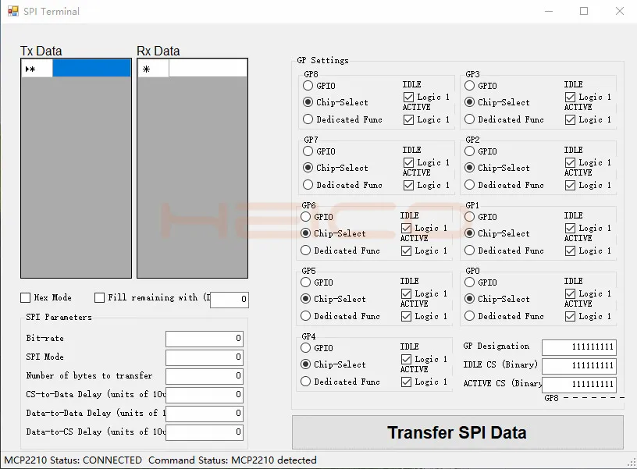Select Dedicated Func radio for GP2
This screenshot has height=469, width=637.
[x=469, y=185]
